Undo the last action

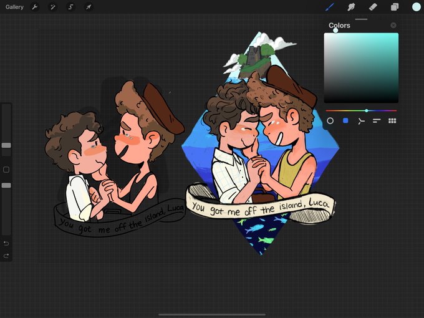point(6,243)
